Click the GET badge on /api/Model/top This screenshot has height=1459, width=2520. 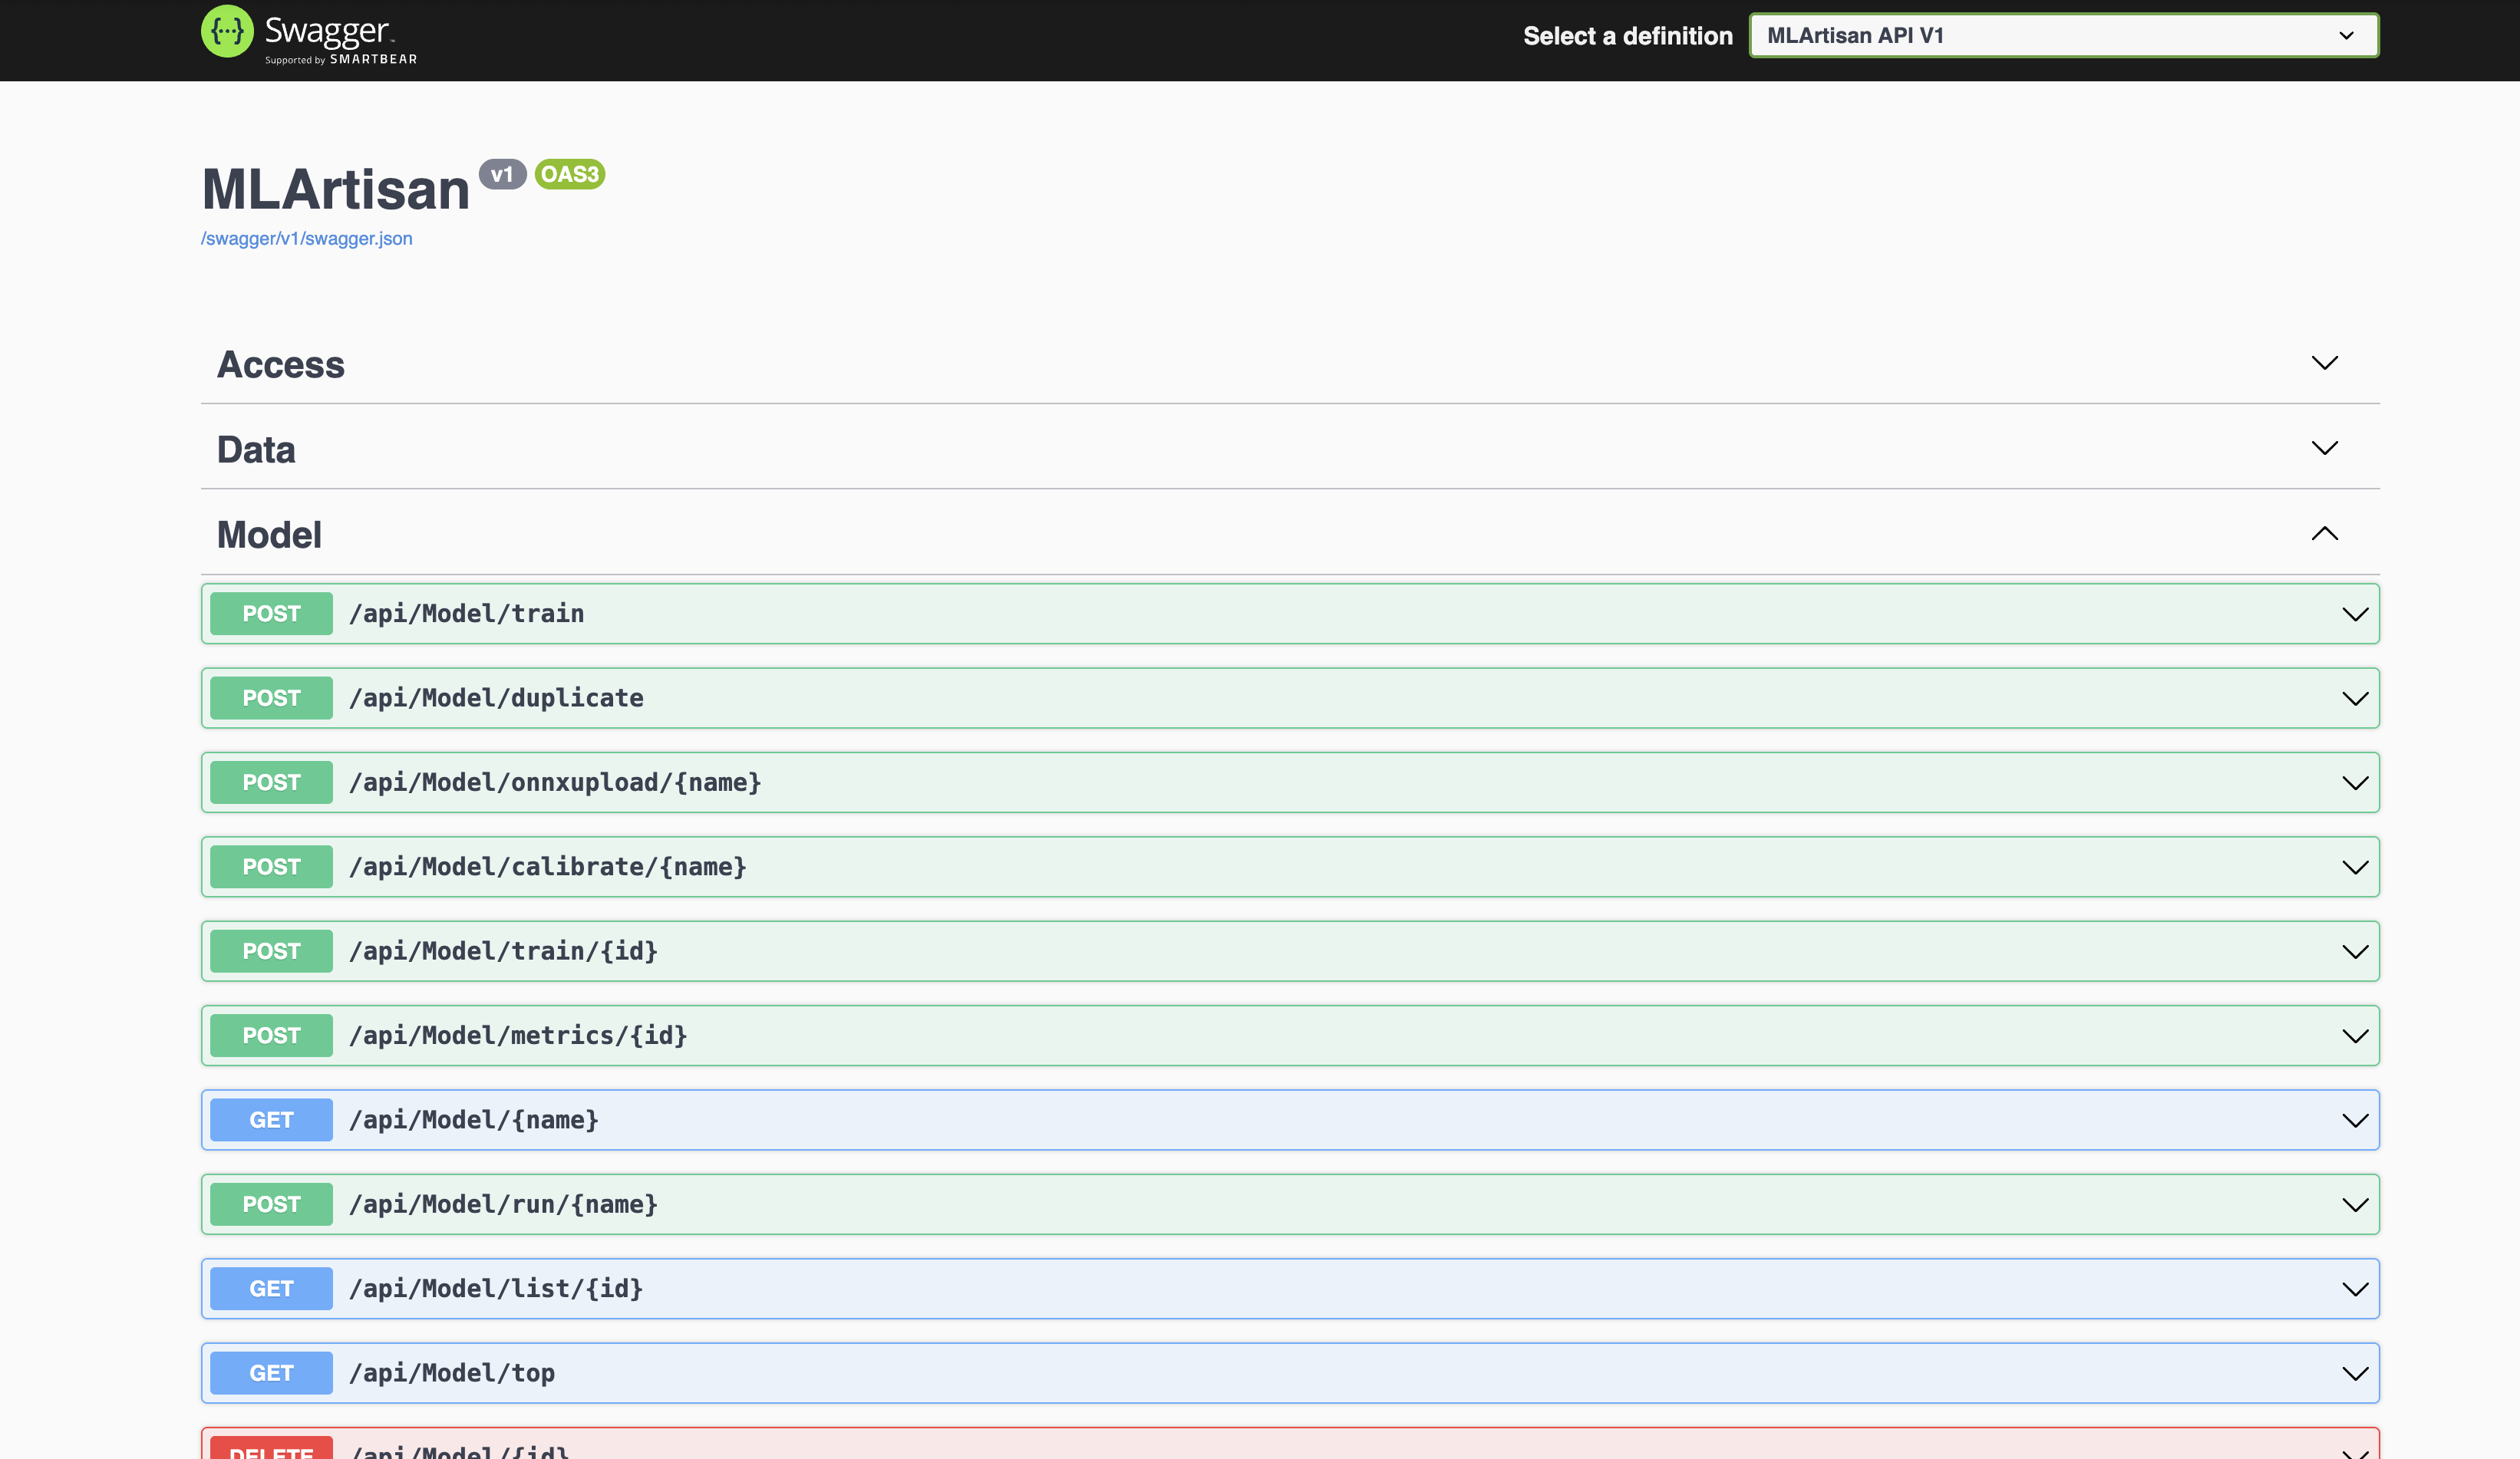tap(270, 1372)
